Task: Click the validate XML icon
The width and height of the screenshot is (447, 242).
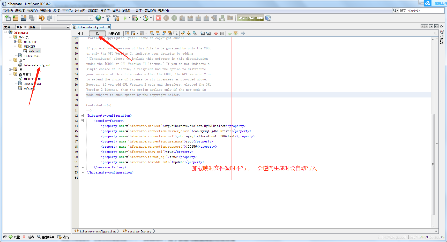Action: tap(235, 33)
